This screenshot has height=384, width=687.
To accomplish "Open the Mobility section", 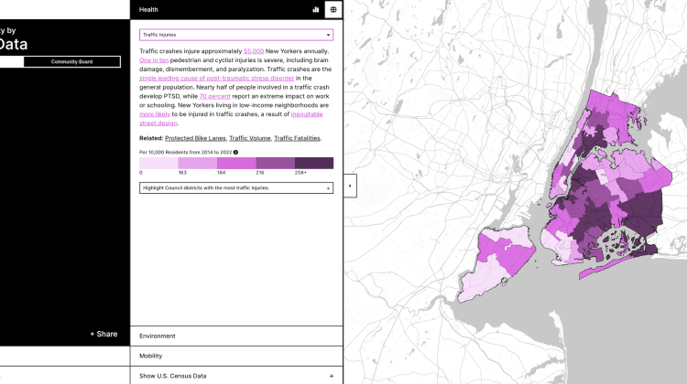I will click(x=236, y=356).
